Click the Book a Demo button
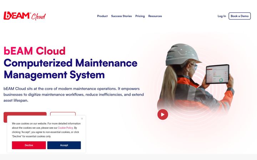The width and height of the screenshot is (257, 160). (x=240, y=16)
